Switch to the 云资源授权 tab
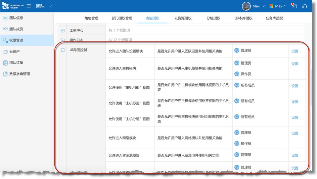The height and width of the screenshot is (179, 317). [183, 18]
